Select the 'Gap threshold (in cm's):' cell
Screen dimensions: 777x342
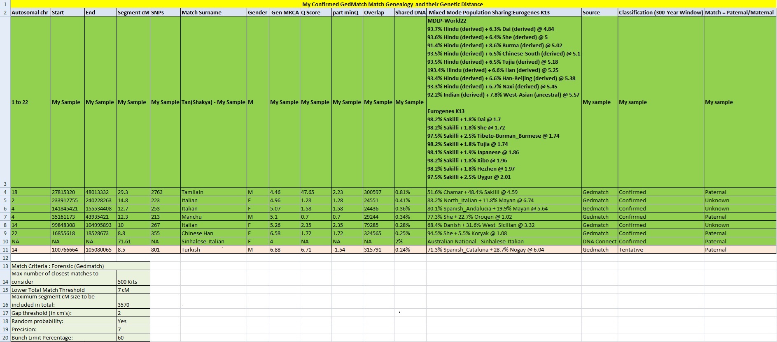(63, 313)
